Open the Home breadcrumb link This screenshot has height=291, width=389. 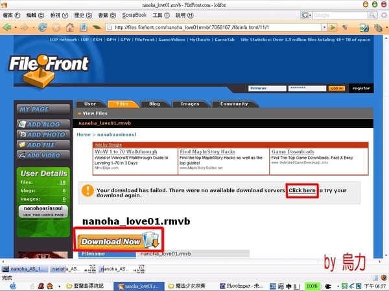[84, 135]
